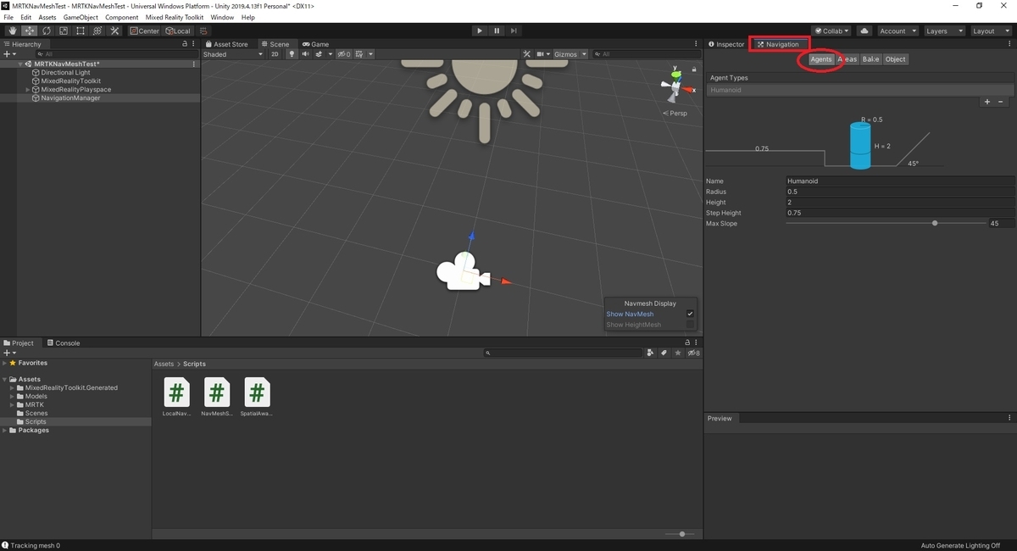The height and width of the screenshot is (551, 1017).
Task: Switch to the Game tab
Action: point(315,44)
